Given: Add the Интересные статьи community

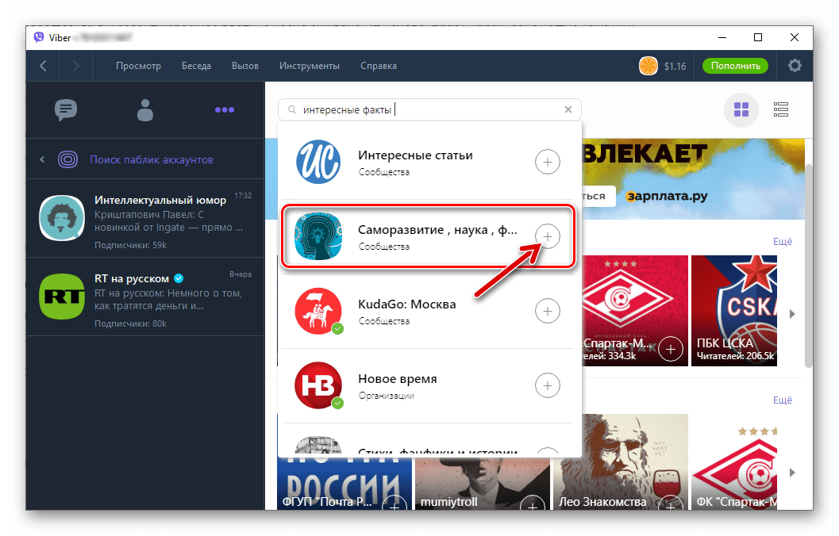Looking at the screenshot, I should (547, 163).
